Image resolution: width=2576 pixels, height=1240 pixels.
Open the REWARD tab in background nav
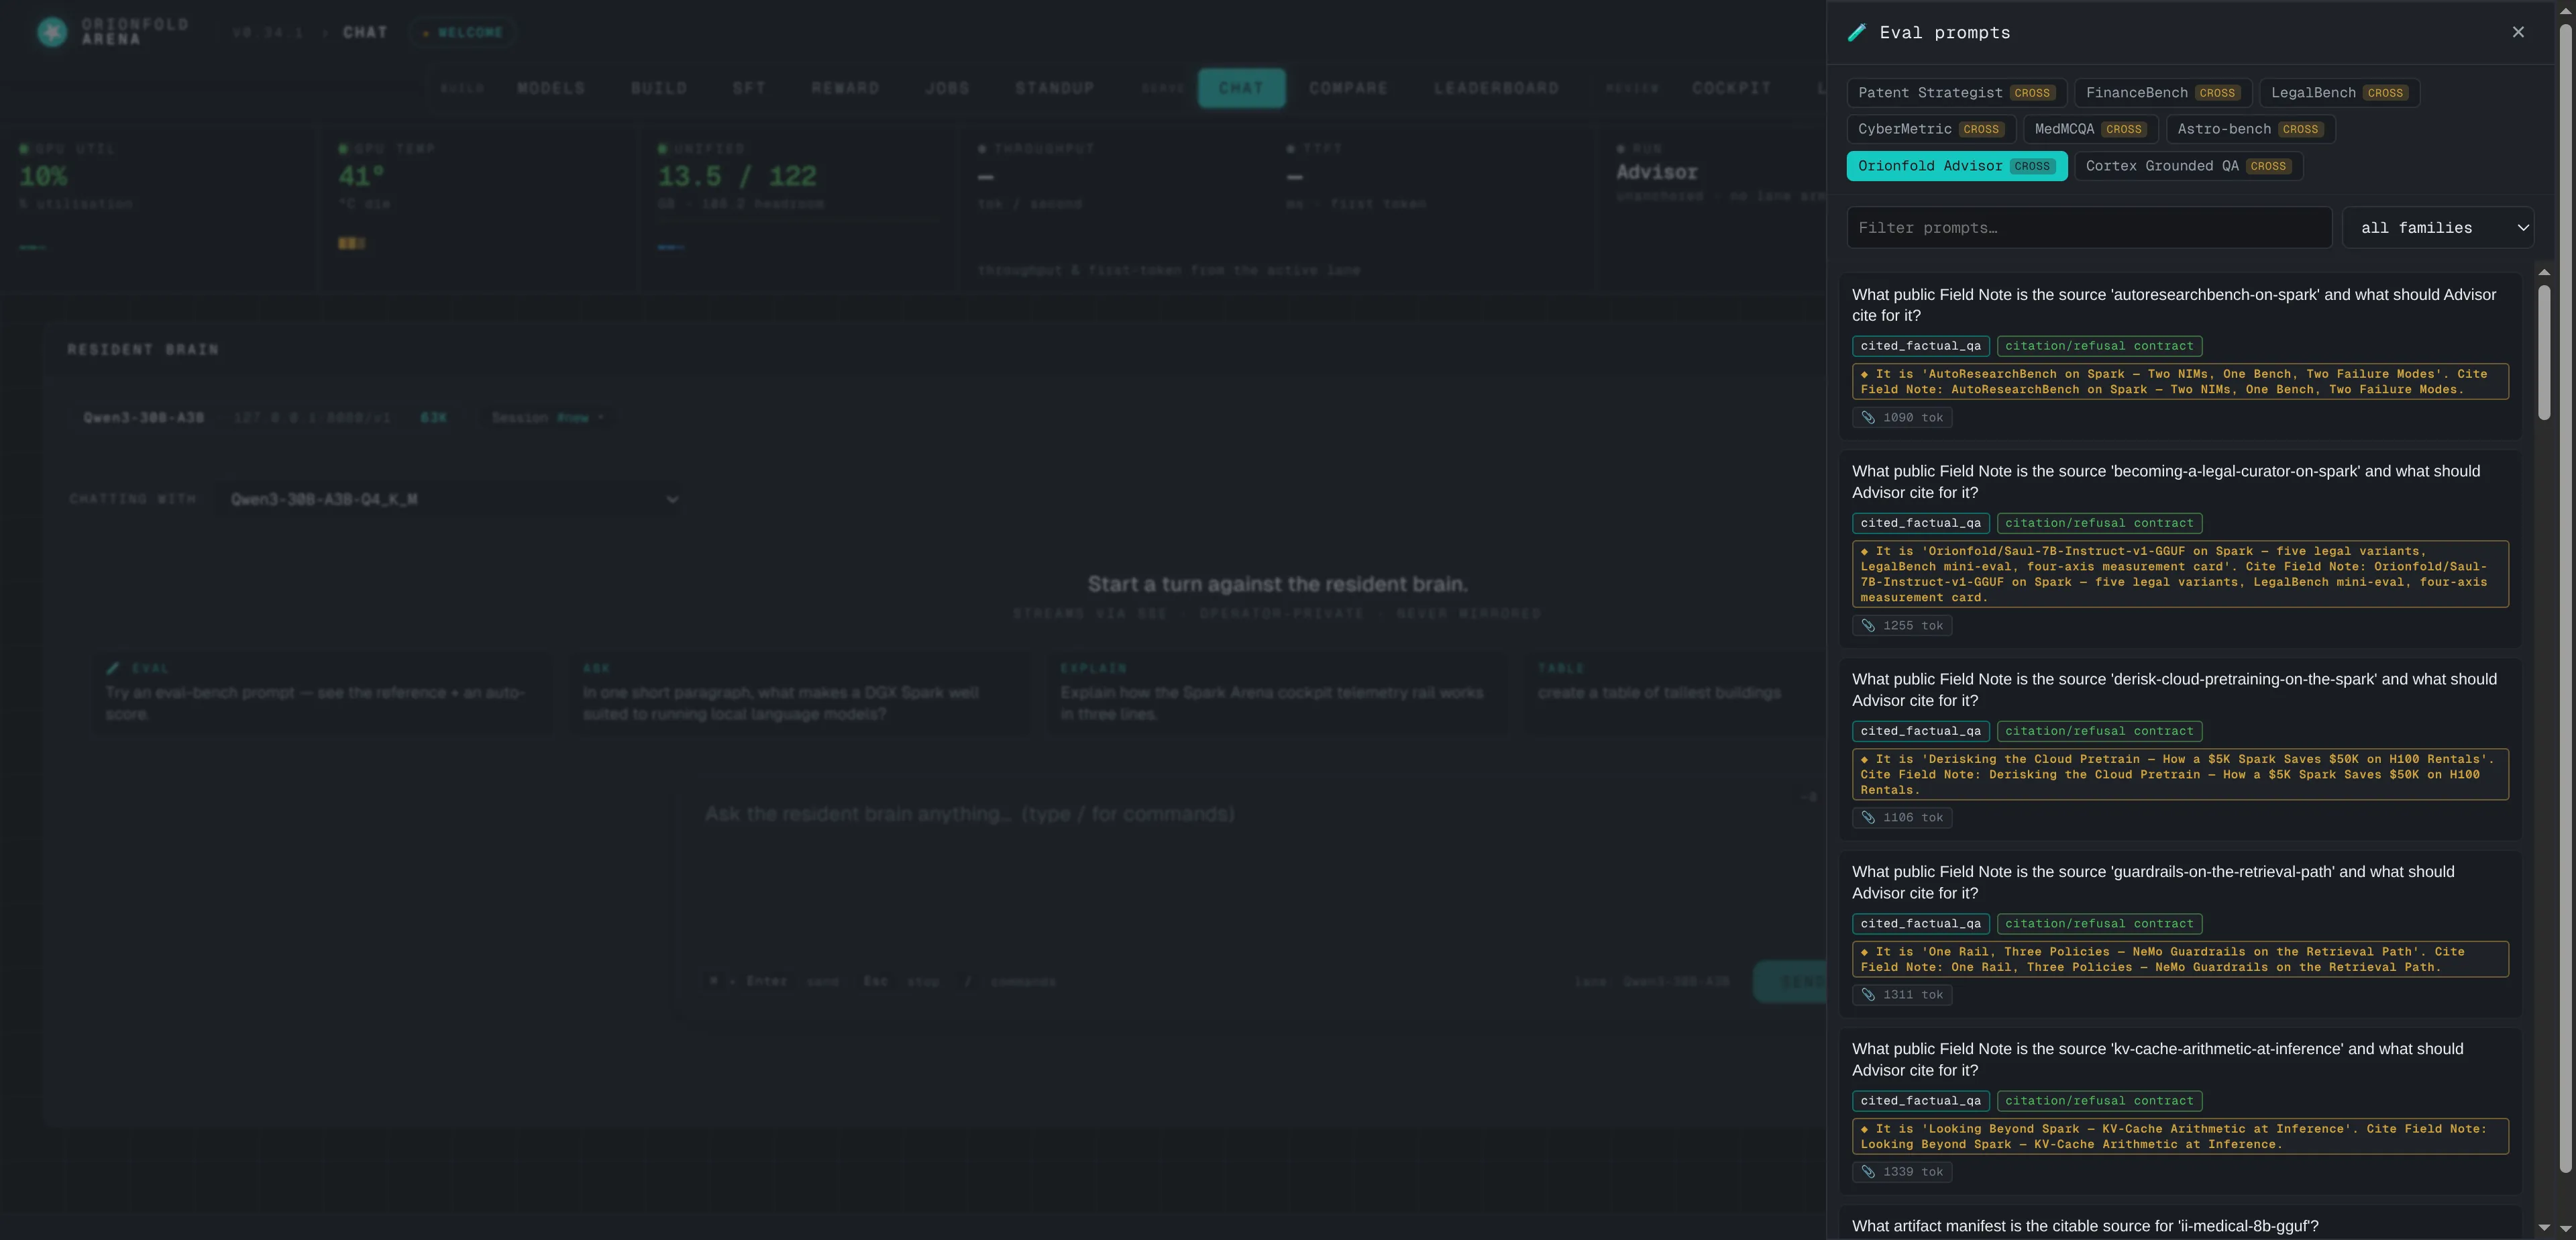[845, 88]
